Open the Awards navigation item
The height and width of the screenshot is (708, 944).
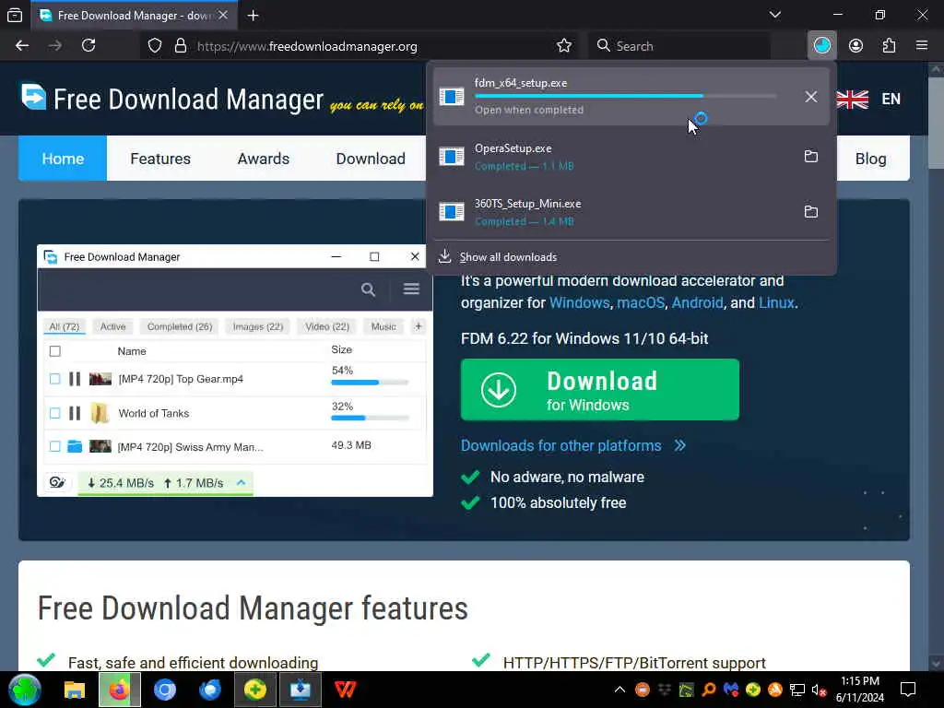point(263,159)
